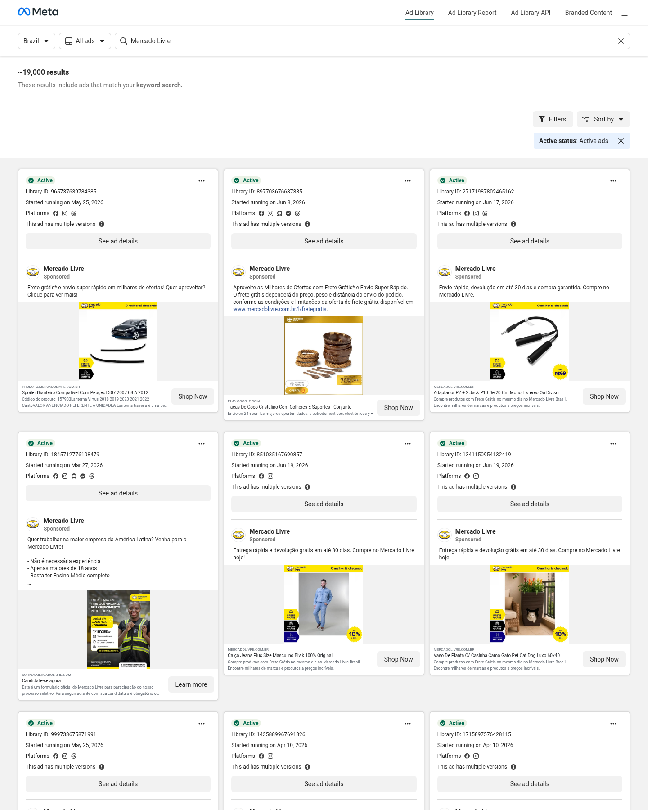Show multiple versions info for ad 897703676687385

307,224
